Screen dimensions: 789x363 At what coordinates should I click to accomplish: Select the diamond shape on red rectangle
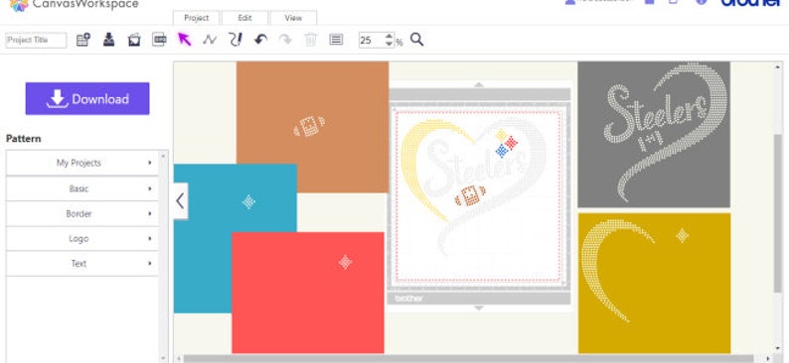click(345, 262)
